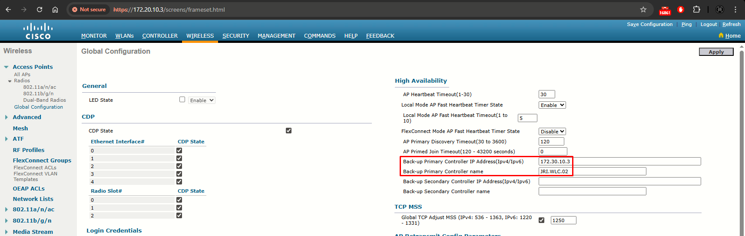Toggle the LED State checkbox
Screen dimensions: 745x236
[x=182, y=100]
